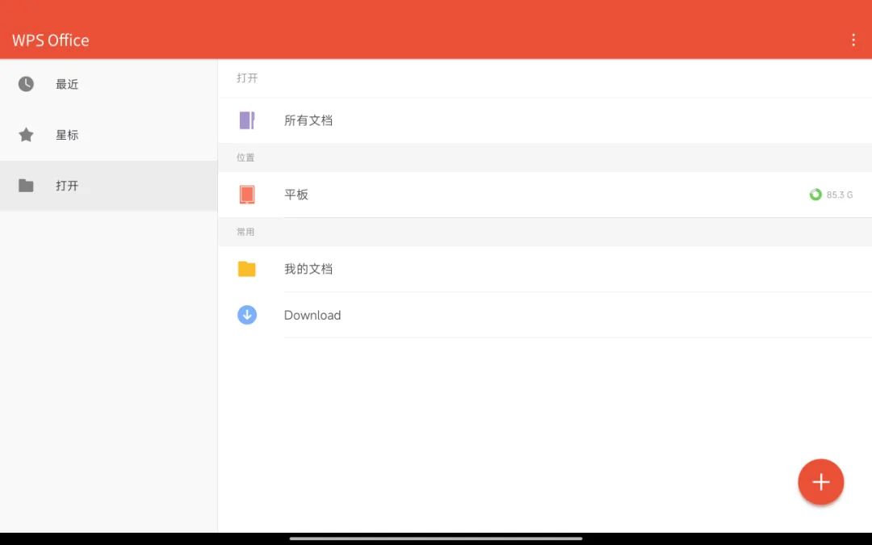Open 所有文档 list entry

(x=545, y=120)
